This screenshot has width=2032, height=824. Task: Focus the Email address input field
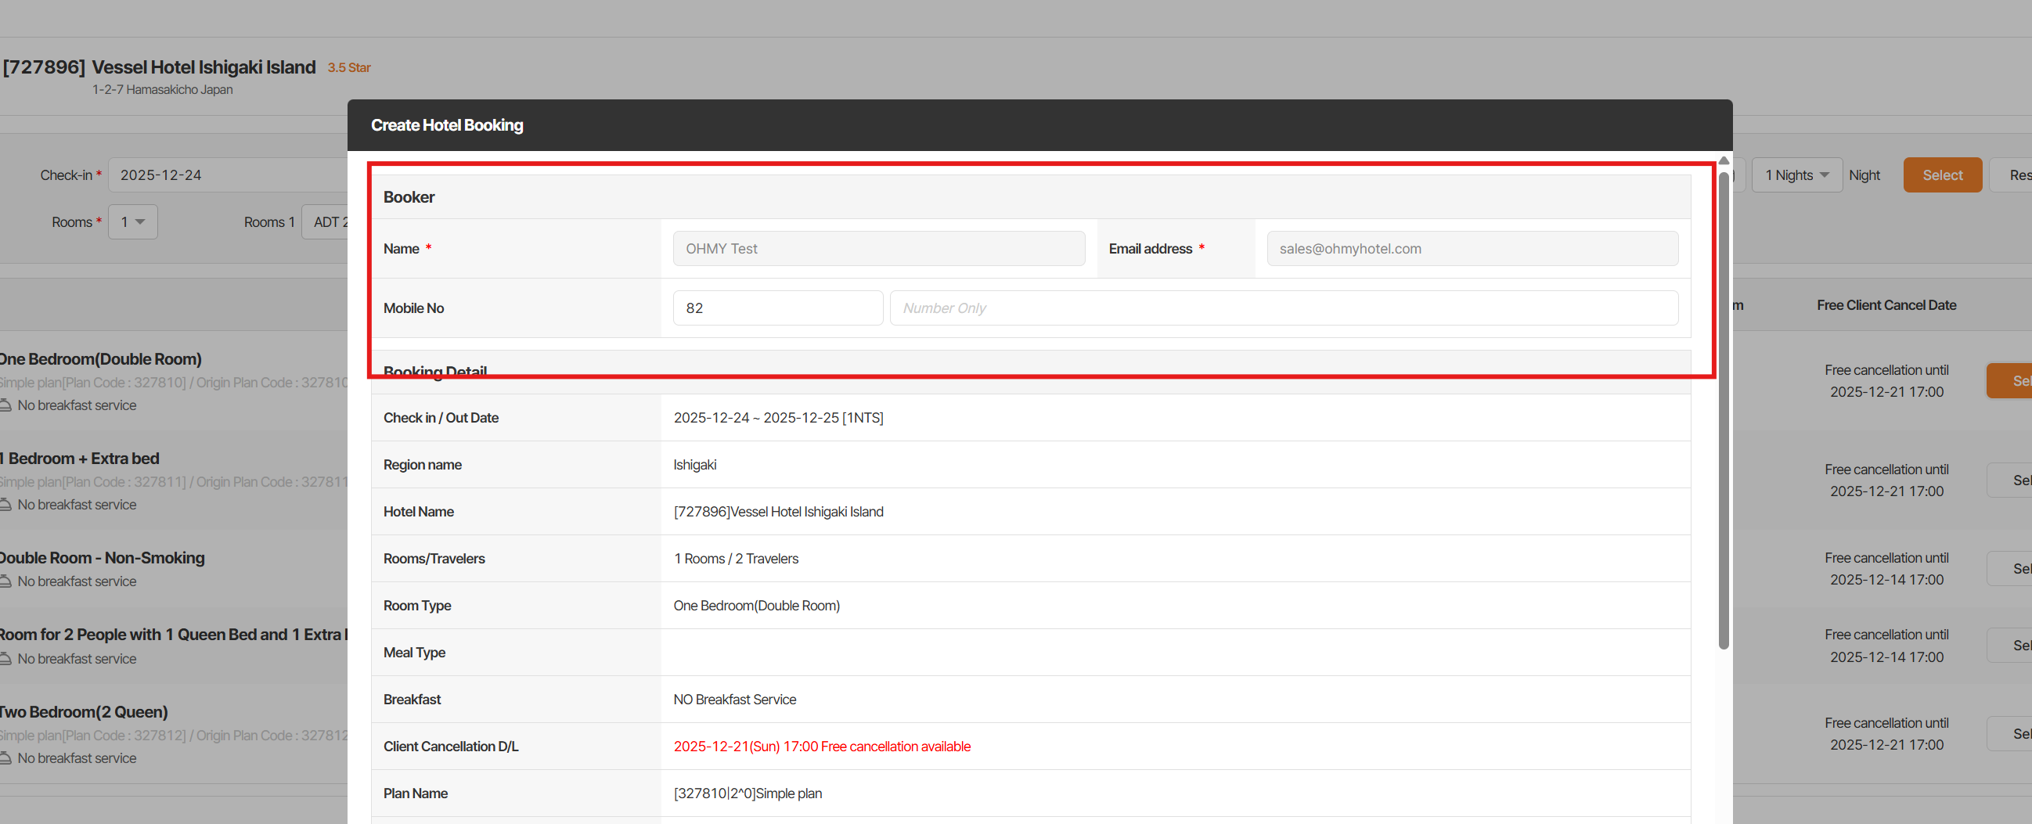[1472, 248]
